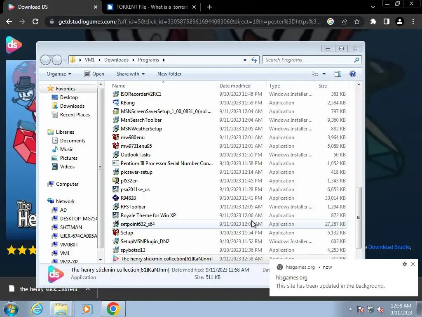
Task: Click the arrow after Programs in breadcrumb
Action: coord(164,60)
